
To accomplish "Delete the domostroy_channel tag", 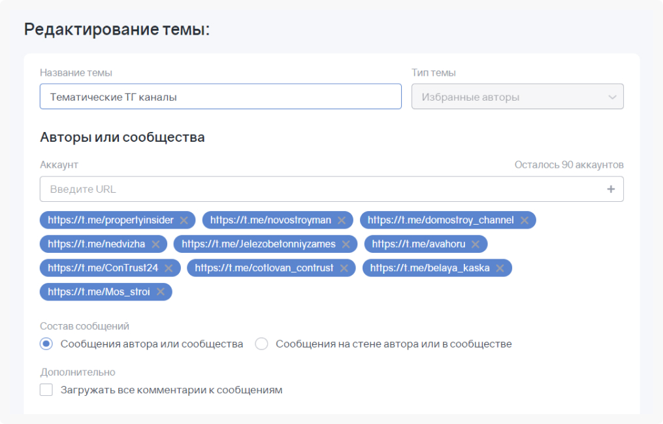I will click(525, 220).
